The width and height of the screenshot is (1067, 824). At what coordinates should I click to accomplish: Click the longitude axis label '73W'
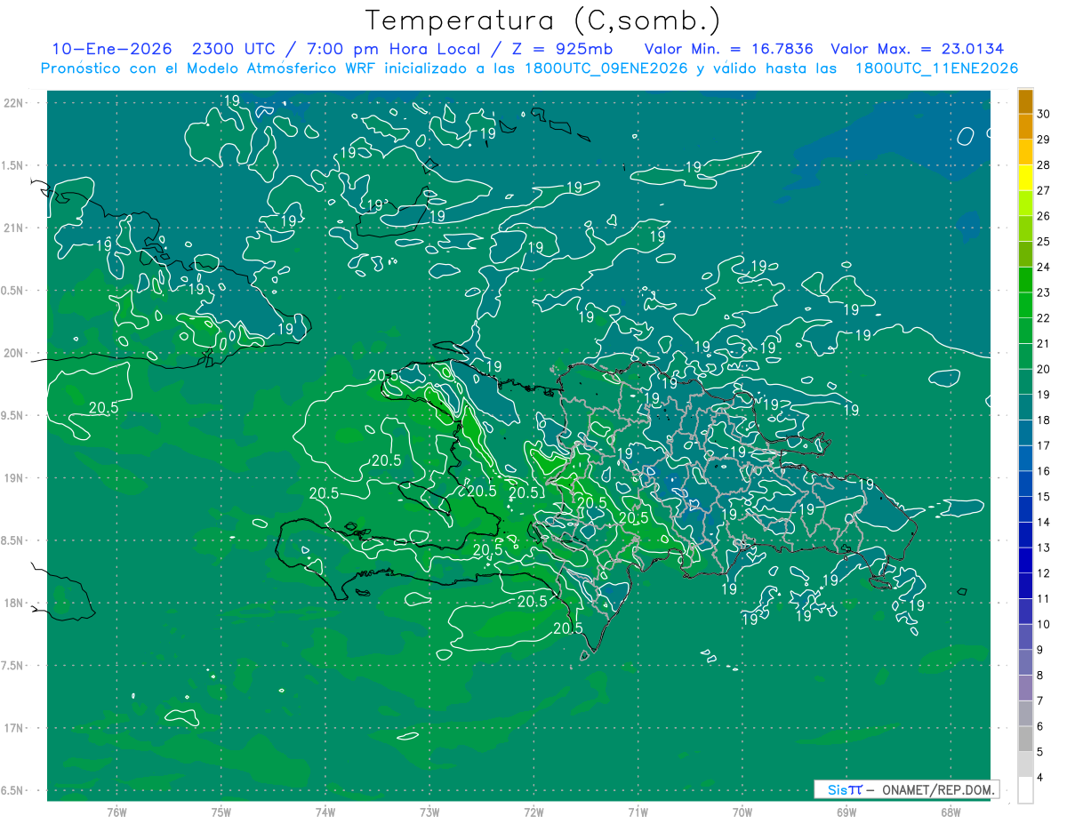[429, 812]
